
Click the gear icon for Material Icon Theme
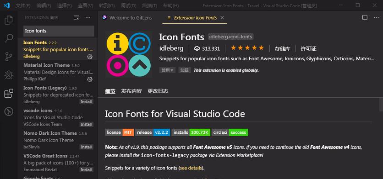(x=90, y=79)
